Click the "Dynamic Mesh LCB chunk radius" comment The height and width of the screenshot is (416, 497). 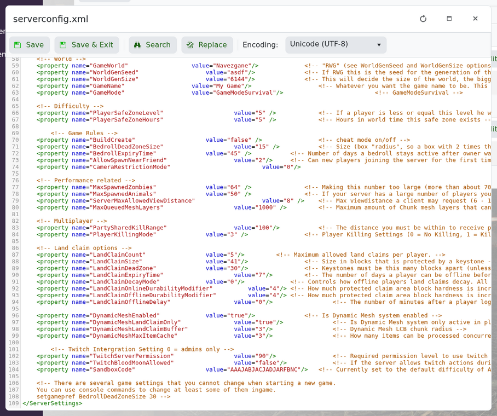(x=400, y=329)
